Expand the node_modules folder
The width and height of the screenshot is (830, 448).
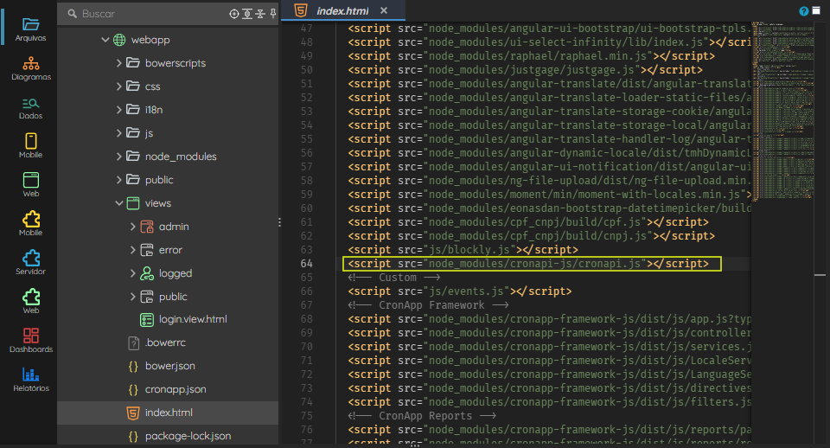pos(118,157)
